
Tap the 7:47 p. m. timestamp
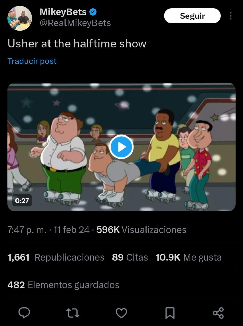[27, 230]
